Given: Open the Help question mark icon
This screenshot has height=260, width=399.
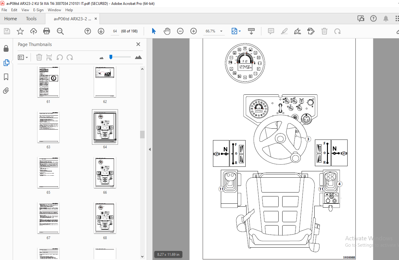Looking at the screenshot, I should click(373, 18).
